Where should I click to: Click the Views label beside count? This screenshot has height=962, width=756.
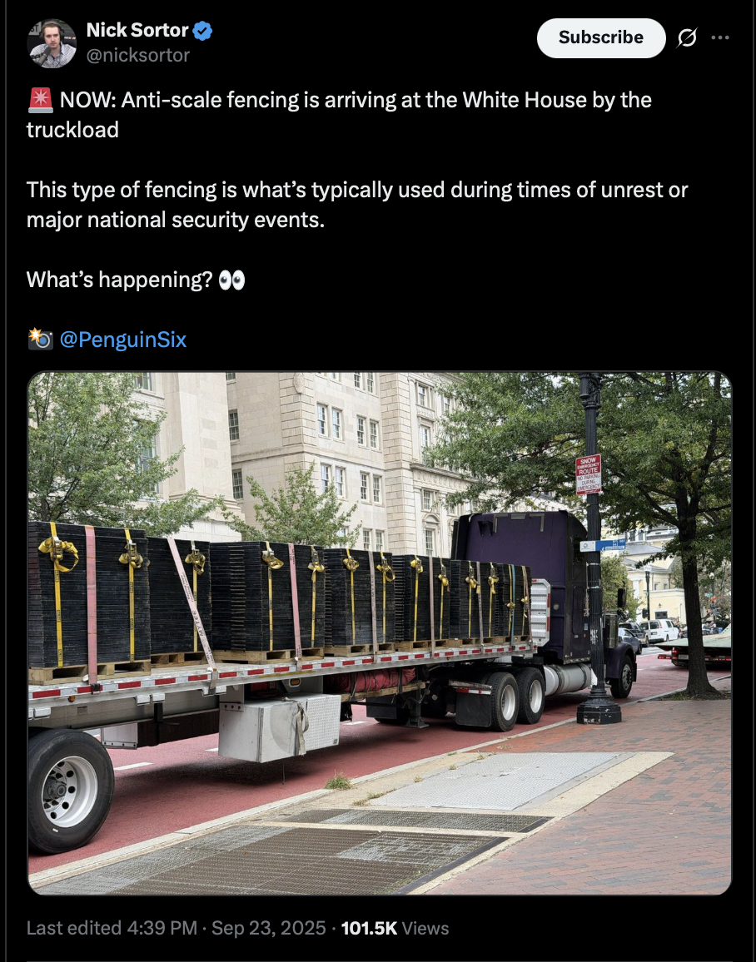pyautogui.click(x=425, y=928)
